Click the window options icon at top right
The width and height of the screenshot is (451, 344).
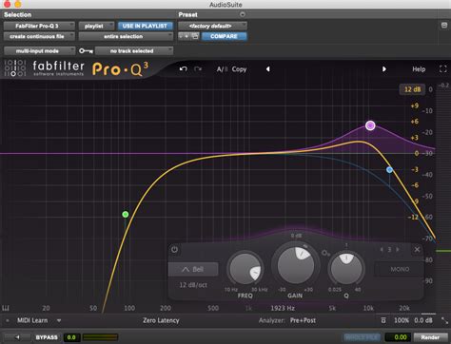(x=444, y=26)
